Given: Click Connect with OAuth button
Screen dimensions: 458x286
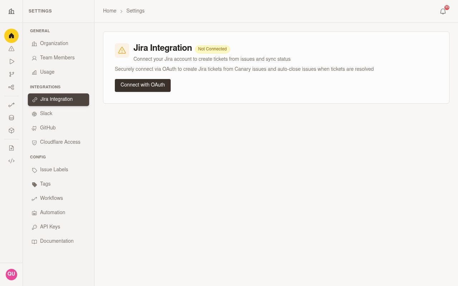Looking at the screenshot, I should pyautogui.click(x=143, y=85).
